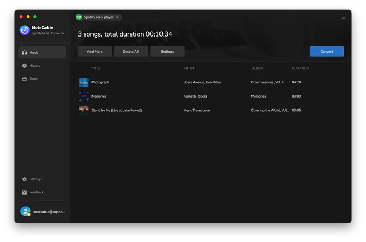Select the Memories song title
The width and height of the screenshot is (366, 242).
pos(99,96)
